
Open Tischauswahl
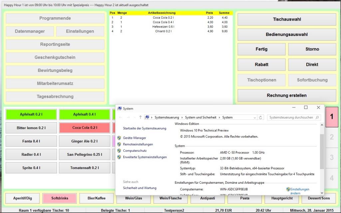pyautogui.click(x=287, y=19)
